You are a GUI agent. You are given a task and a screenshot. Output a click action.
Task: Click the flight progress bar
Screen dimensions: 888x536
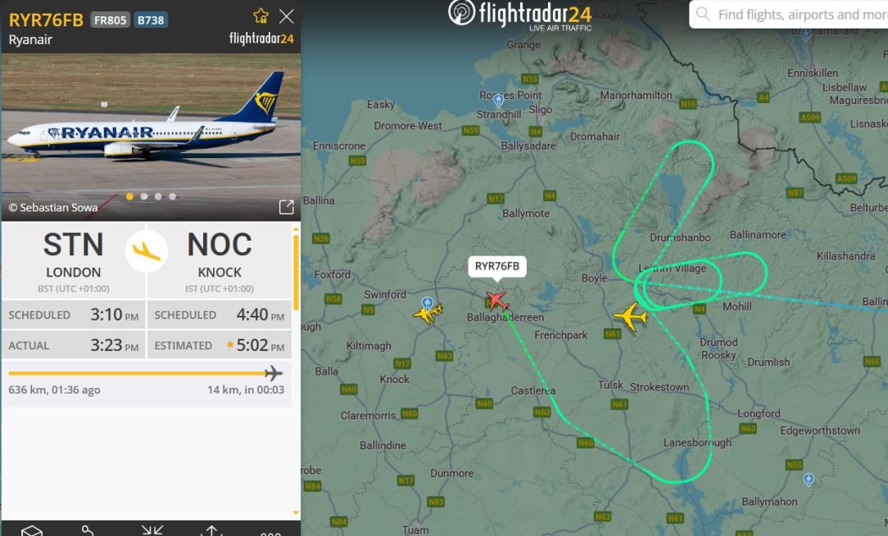(145, 373)
